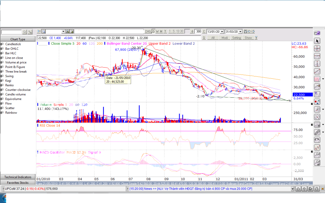Switch chart period to Weekly (W)
The height and width of the screenshot is (203, 325).
click(157, 31)
